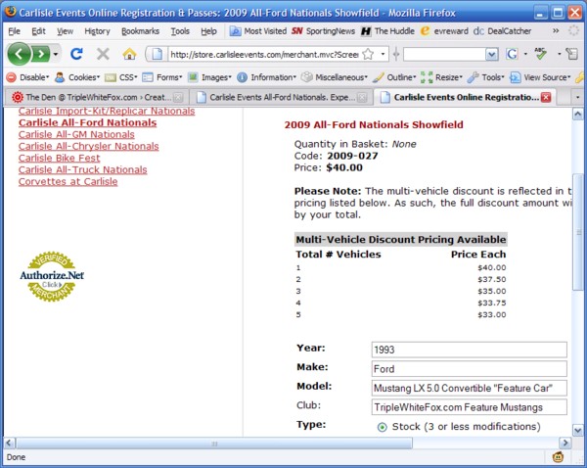Open the developer toolbar Tools dropdown

tap(486, 77)
